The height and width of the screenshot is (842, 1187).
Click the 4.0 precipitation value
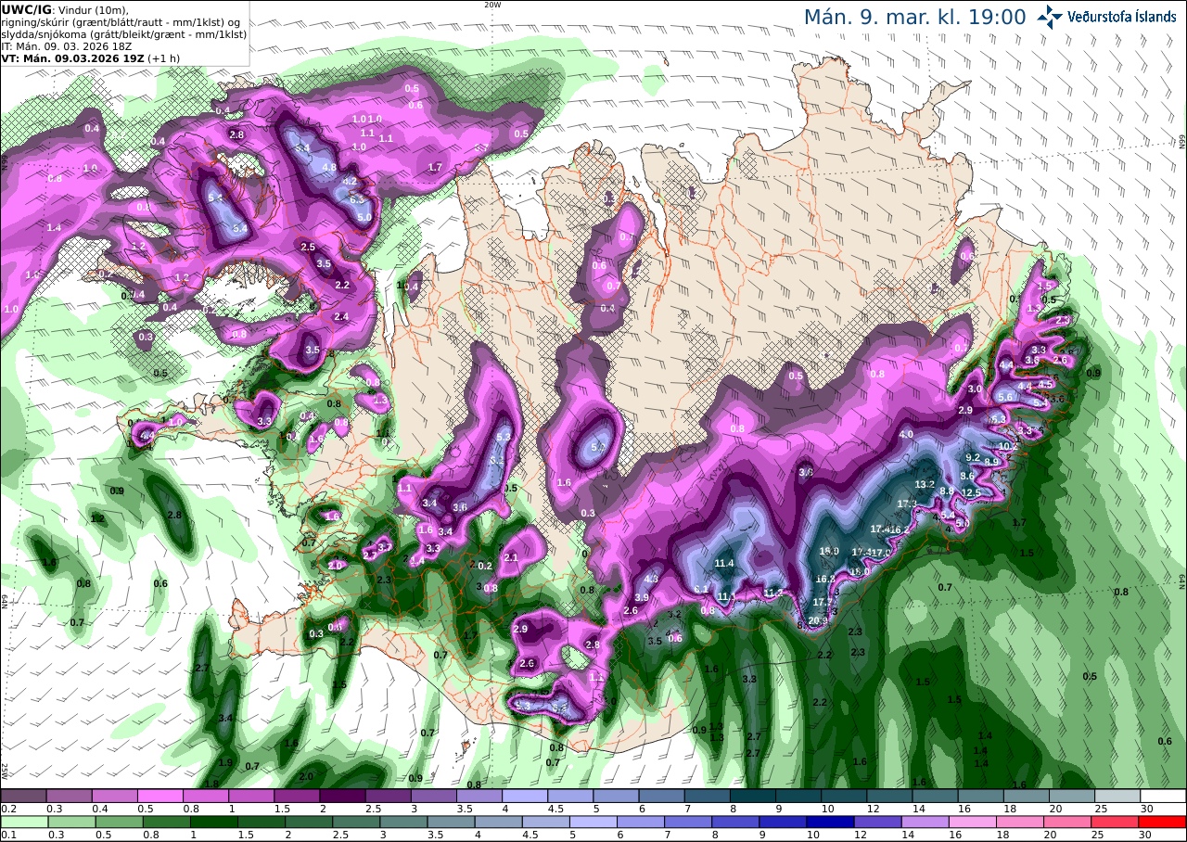906,434
